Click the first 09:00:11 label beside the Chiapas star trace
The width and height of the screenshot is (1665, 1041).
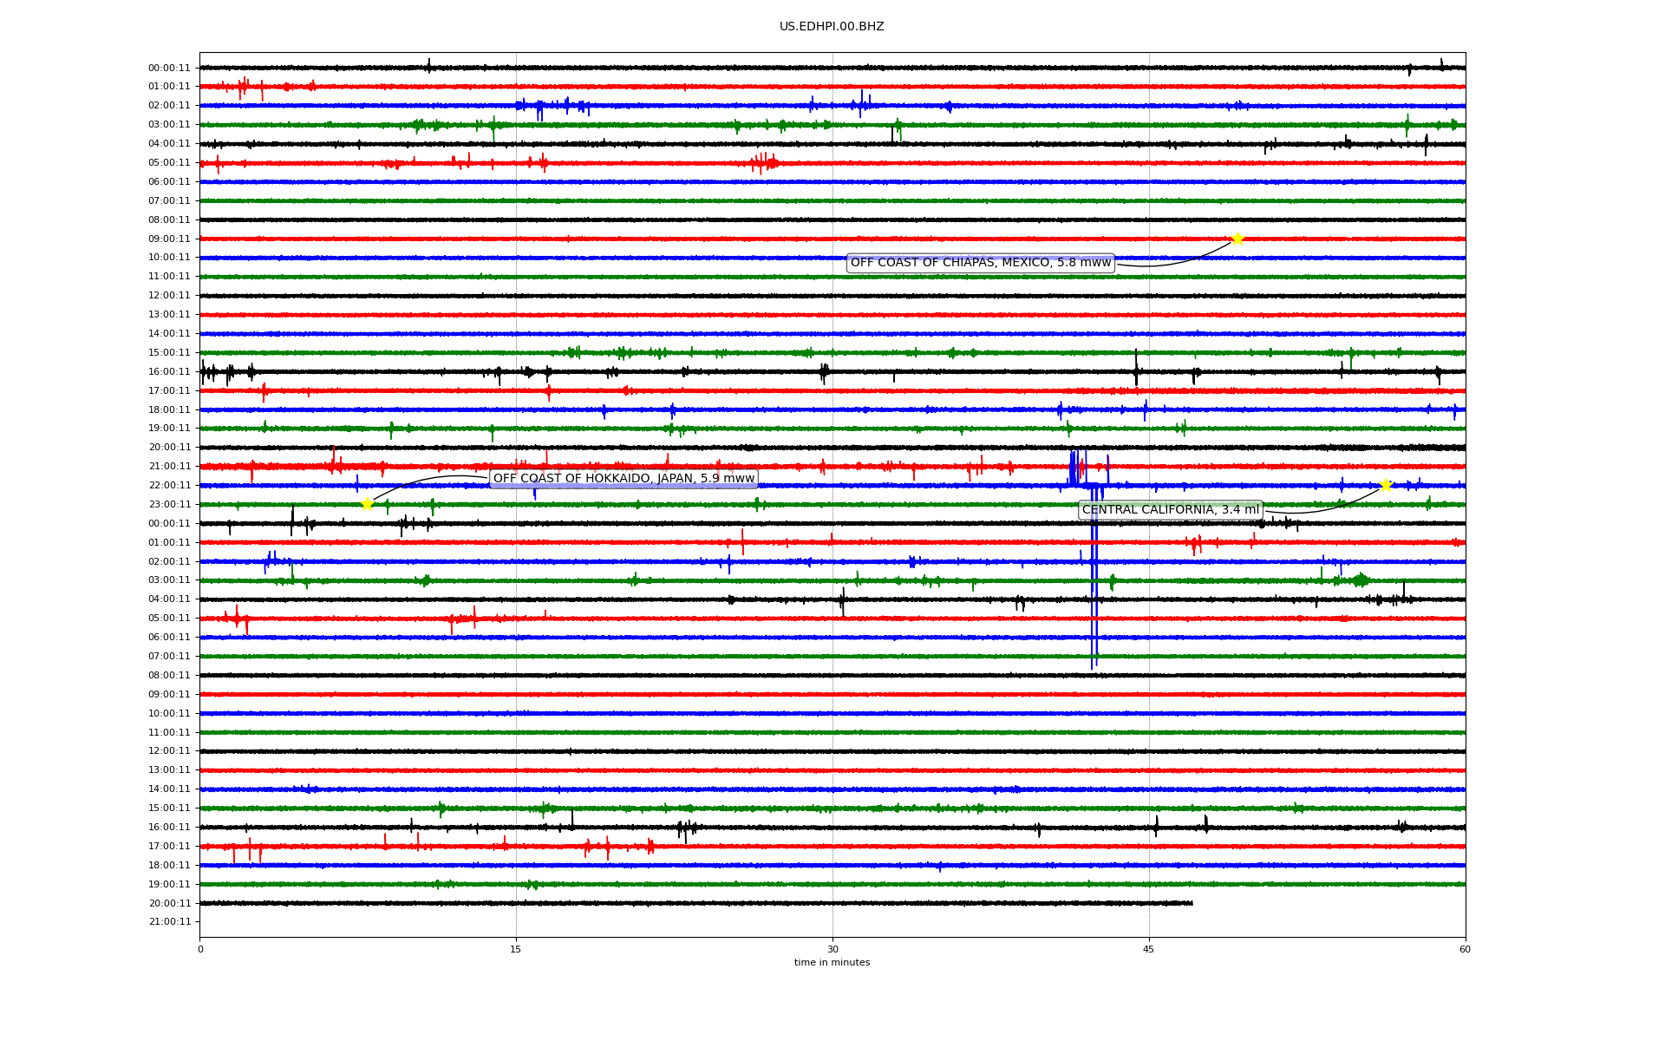click(x=169, y=239)
